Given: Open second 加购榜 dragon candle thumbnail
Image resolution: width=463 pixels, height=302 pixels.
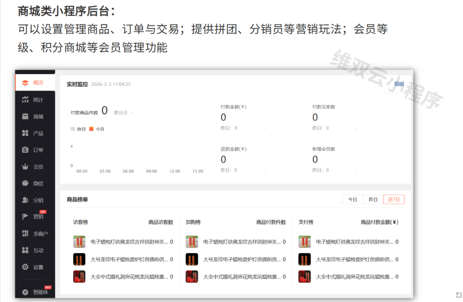Looking at the screenshot, I should pyautogui.click(x=192, y=259).
